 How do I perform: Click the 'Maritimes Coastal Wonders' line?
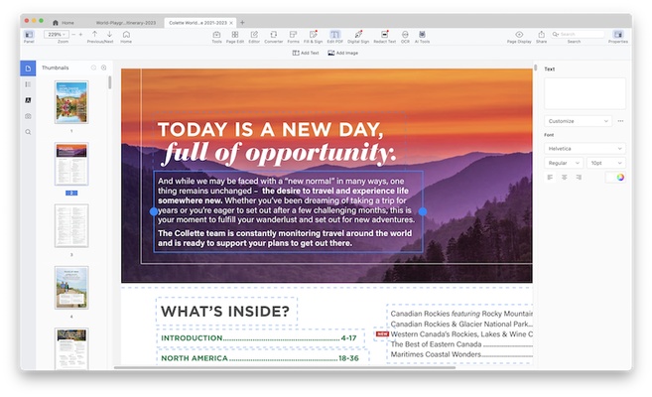coord(436,354)
